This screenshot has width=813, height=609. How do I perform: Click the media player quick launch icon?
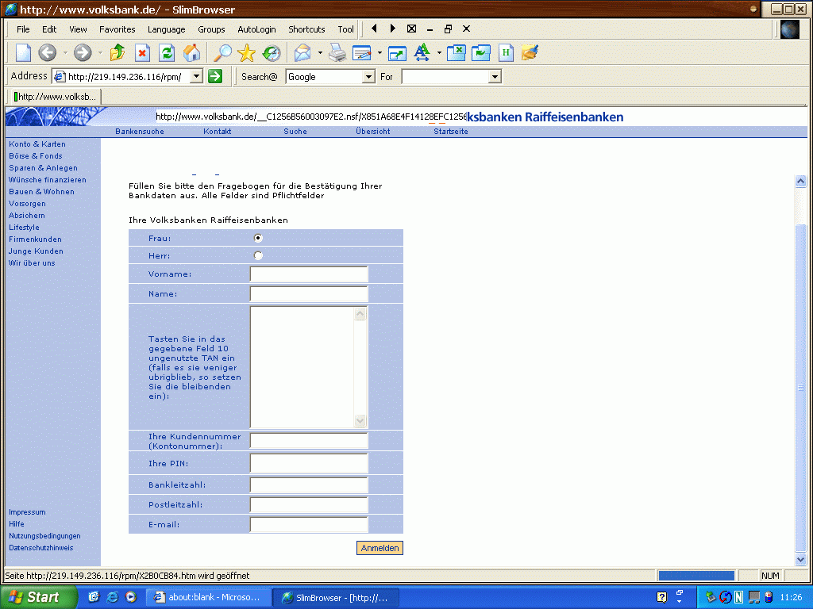point(131,597)
